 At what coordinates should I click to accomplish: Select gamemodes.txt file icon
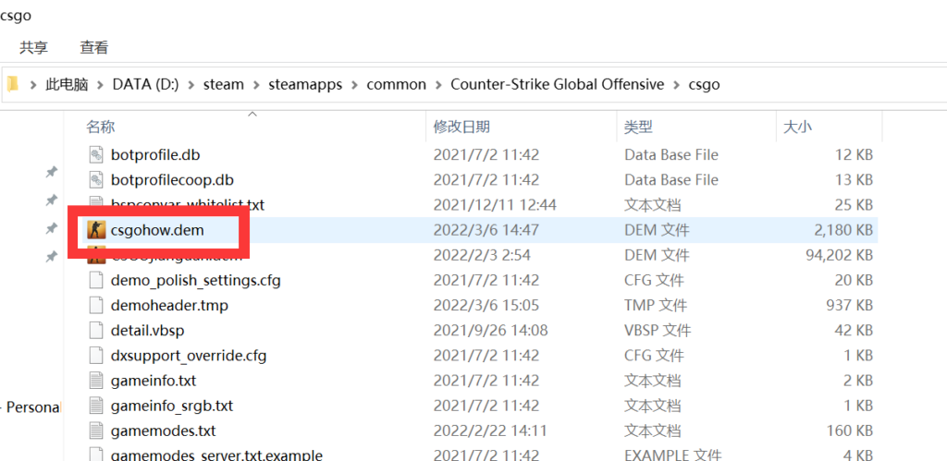(96, 431)
